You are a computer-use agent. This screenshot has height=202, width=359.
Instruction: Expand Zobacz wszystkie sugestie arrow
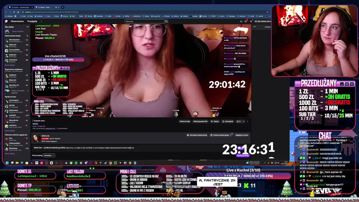27,91
